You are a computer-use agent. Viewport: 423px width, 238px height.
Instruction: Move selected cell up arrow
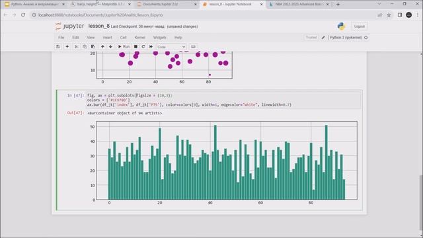(102, 47)
